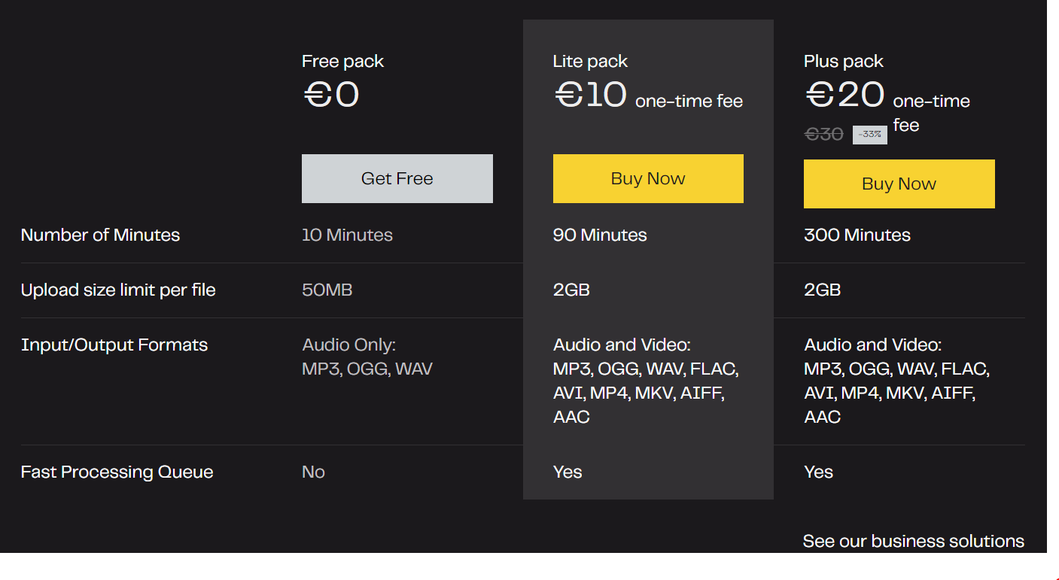The width and height of the screenshot is (1059, 580).
Task: Click the crossed-out €30 original price
Action: (823, 134)
